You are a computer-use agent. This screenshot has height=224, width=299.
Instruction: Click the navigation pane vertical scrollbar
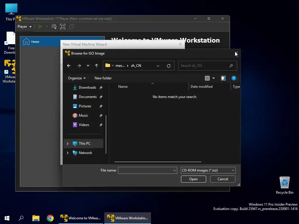pos(106,134)
